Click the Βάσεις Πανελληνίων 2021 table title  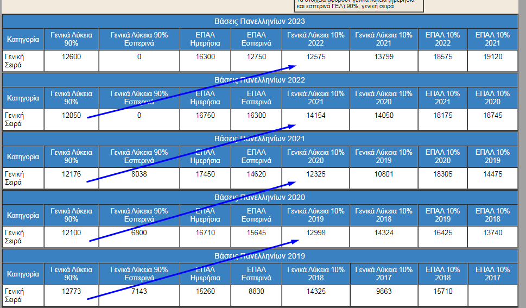point(259,139)
